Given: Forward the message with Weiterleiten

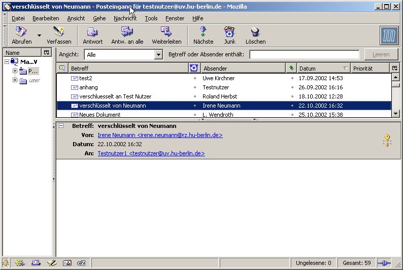Looking at the screenshot, I should [166, 35].
